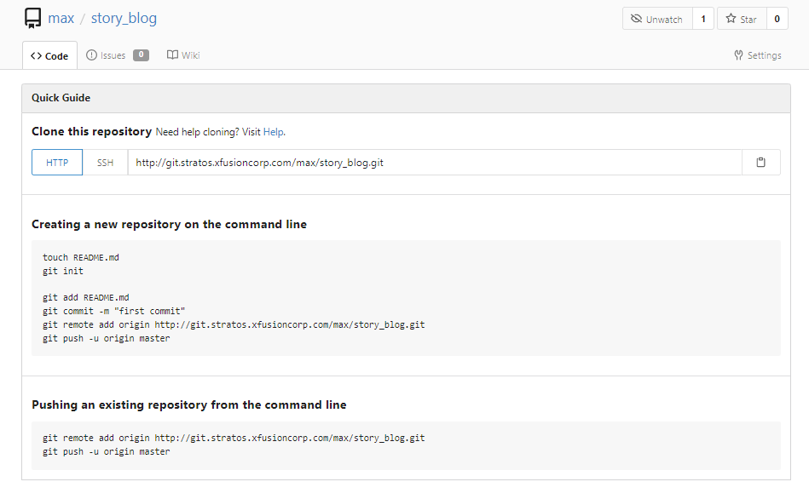Click the 'touch README.md' command line
The image size is (809, 499).
(80, 257)
